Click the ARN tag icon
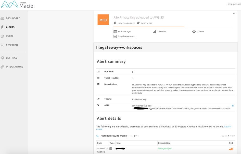The image size is (241, 154). point(98,105)
